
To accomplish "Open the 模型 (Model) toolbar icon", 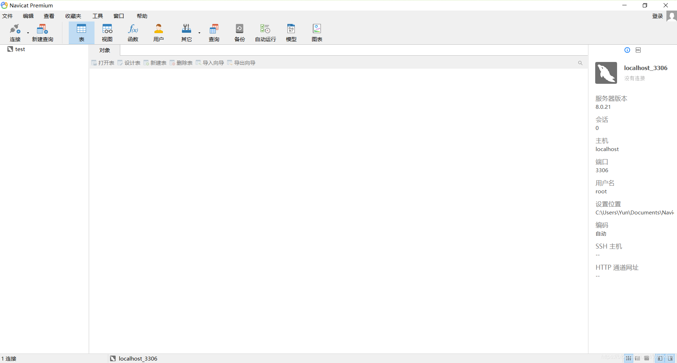I will [x=291, y=33].
